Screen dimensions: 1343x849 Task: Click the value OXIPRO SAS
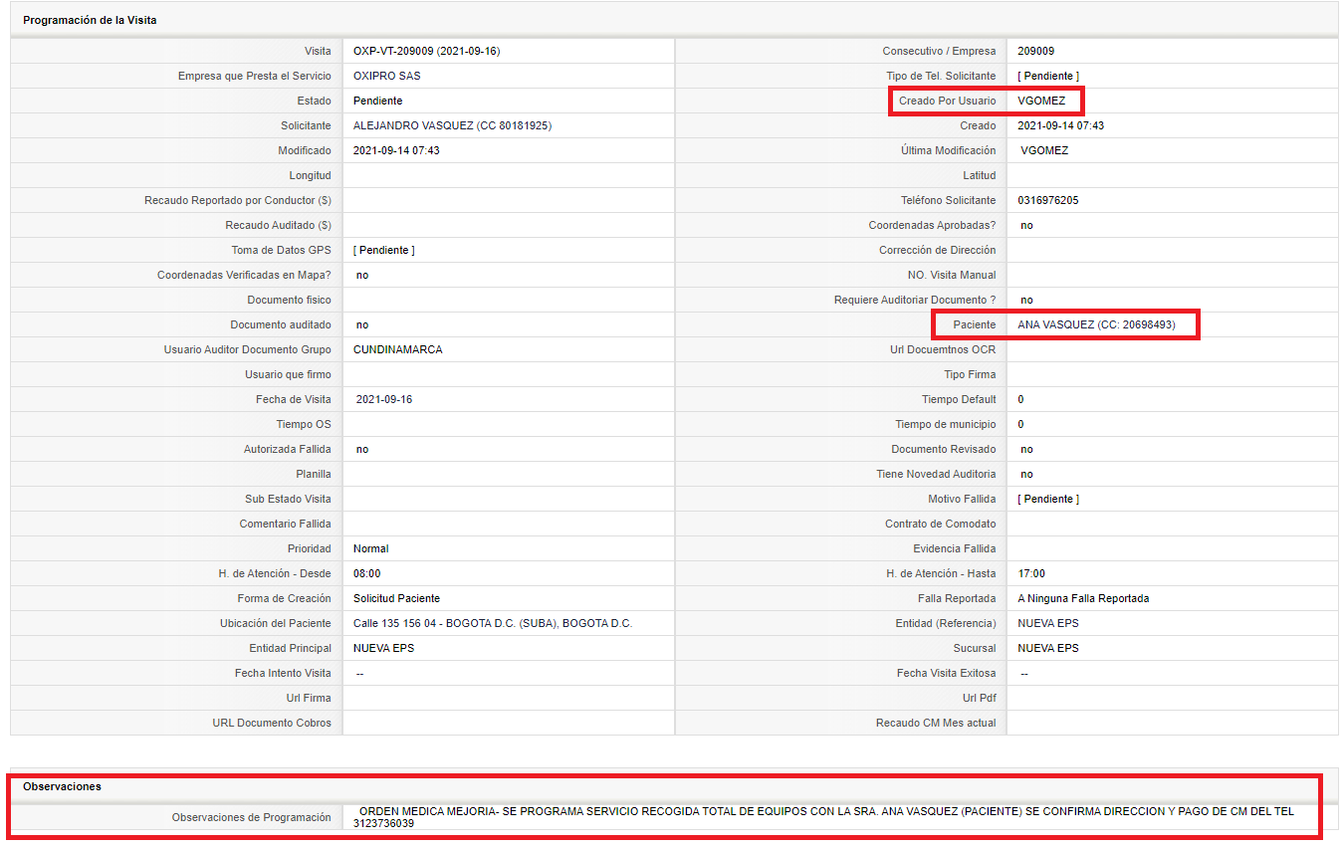[387, 76]
